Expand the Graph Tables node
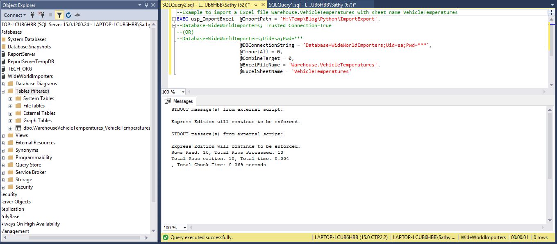Screen dimensions: 557x244 [11, 121]
